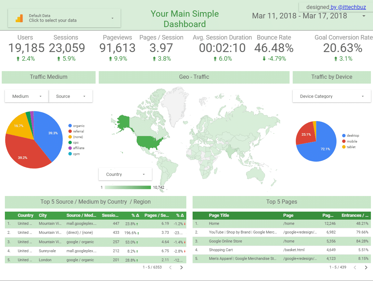Go to previous page of Top 5 Pages
This screenshot has width=373, height=281.
coord(355,267)
